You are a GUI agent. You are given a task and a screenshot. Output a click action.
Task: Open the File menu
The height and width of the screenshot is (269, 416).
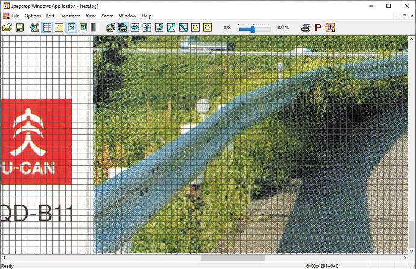pyautogui.click(x=16, y=16)
